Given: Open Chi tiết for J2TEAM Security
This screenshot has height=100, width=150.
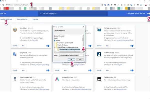Looking at the screenshot, I should [x=99, y=70].
